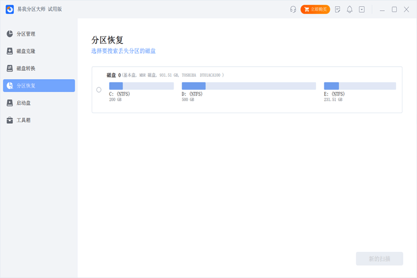The width and height of the screenshot is (417, 278).
Task: Maximize the application window
Action: coord(394,9)
